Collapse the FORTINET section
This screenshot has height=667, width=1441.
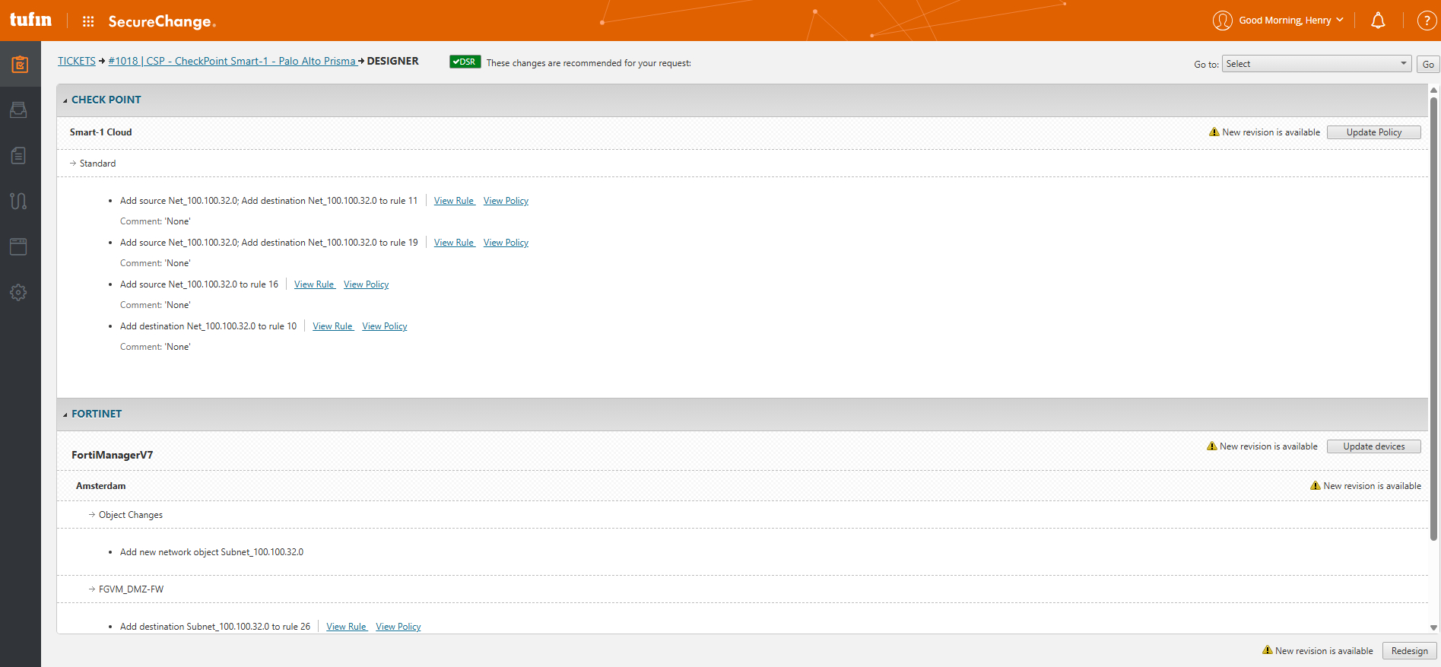[65, 414]
